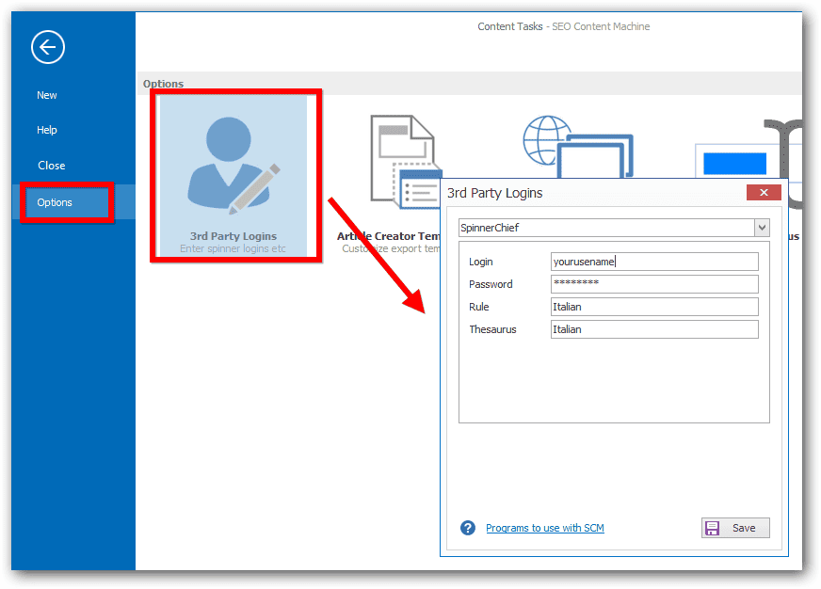The width and height of the screenshot is (821, 589).
Task: Select New in the sidebar menu
Action: (46, 95)
